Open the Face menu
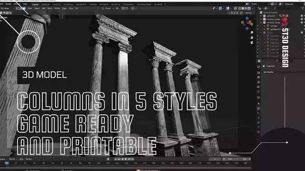This screenshot has width=305, height=171. click(x=71, y=9)
